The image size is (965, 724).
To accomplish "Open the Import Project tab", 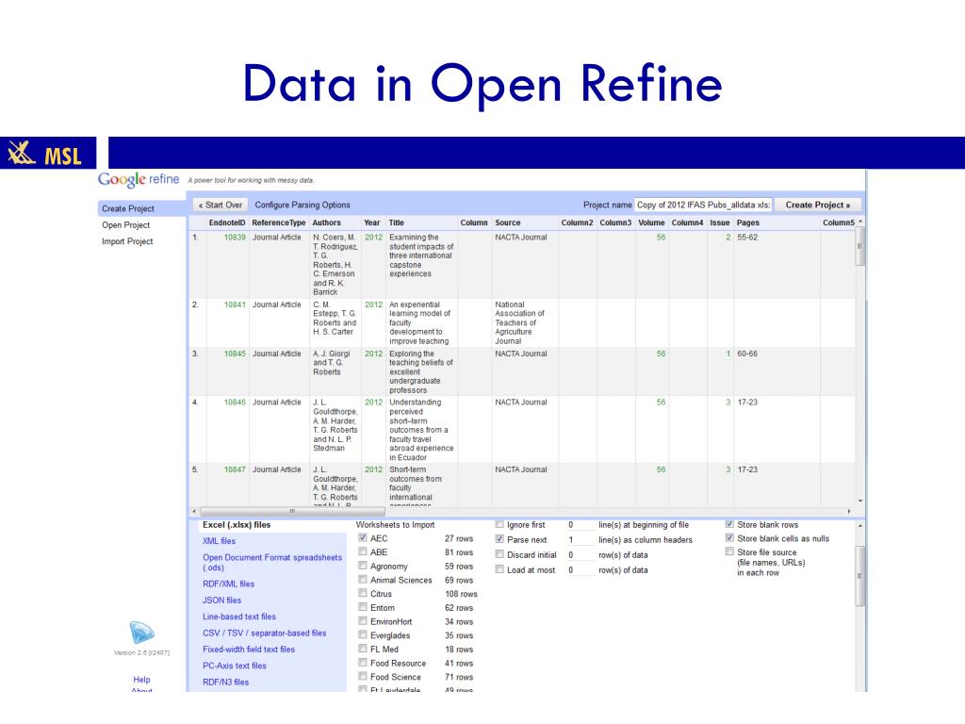I will [x=127, y=241].
